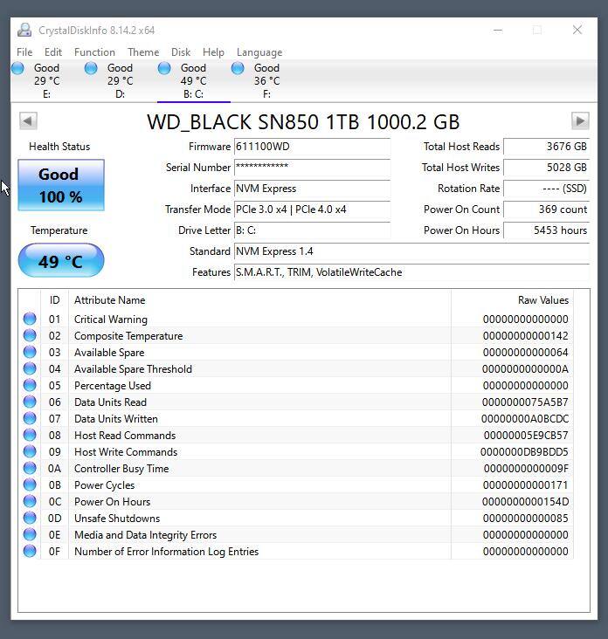Click the E: drive blue status orb
The image size is (608, 639).
coord(17,68)
